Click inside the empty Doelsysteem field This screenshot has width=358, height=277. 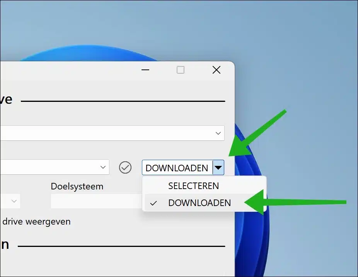point(97,201)
